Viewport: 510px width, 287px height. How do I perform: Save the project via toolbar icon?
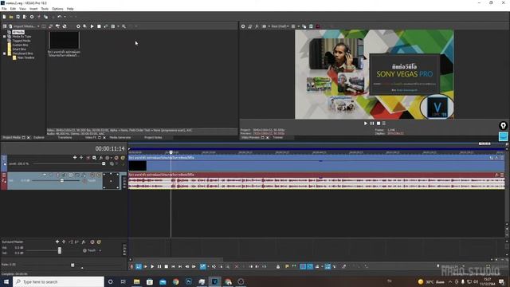point(18,17)
